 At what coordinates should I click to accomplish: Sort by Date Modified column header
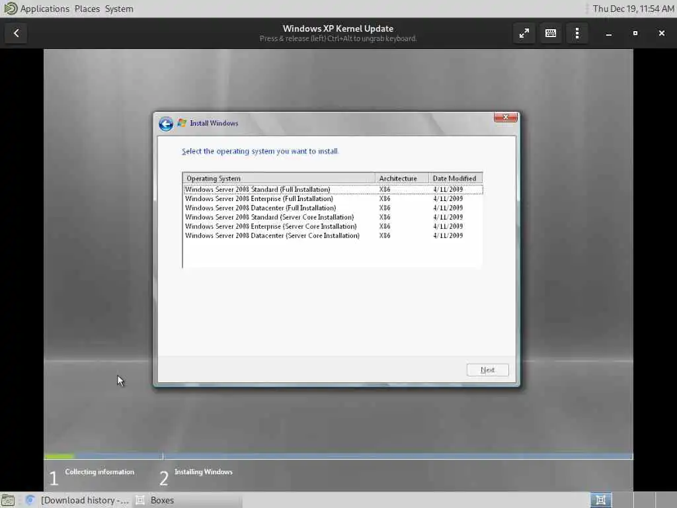[x=456, y=179]
